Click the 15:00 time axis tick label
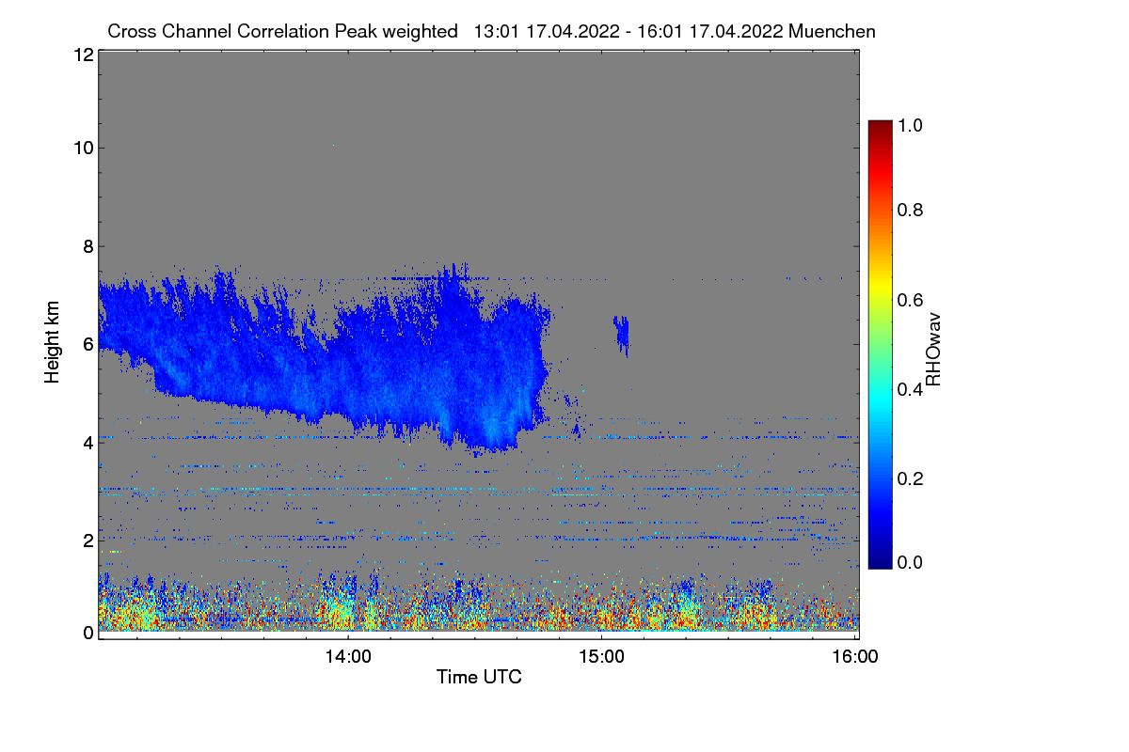Screen dimensions: 1129x752 pos(601,657)
